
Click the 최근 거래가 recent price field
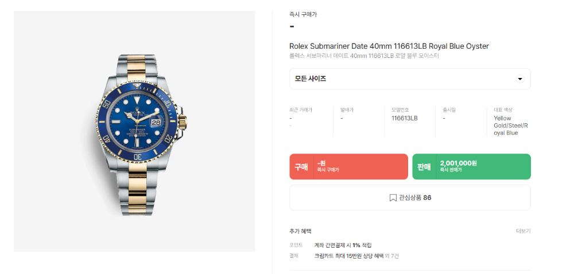[x=309, y=118]
